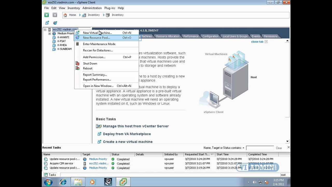The image size is (332, 187).
Task: Click the Home icon in navigation bar
Action: click(x=65, y=15)
